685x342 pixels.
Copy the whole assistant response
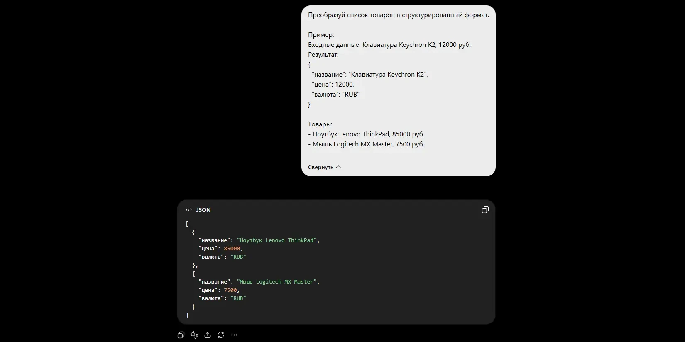181,335
